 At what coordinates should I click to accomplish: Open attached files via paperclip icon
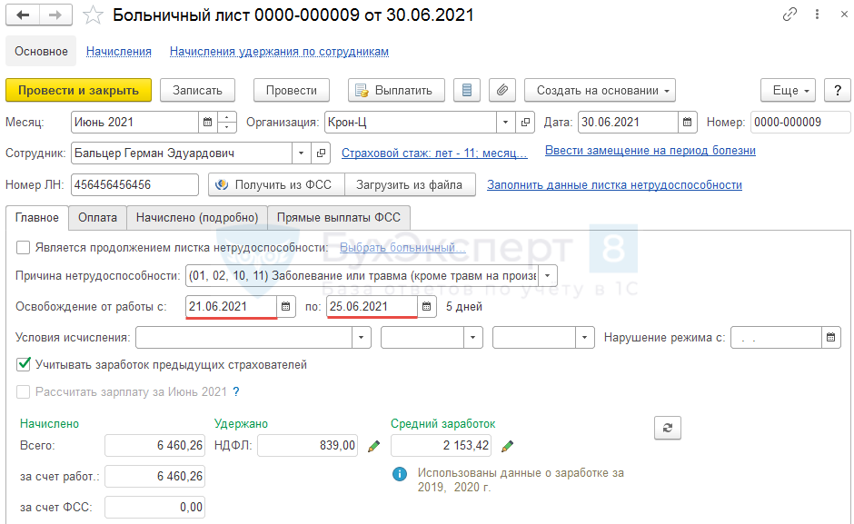502,91
